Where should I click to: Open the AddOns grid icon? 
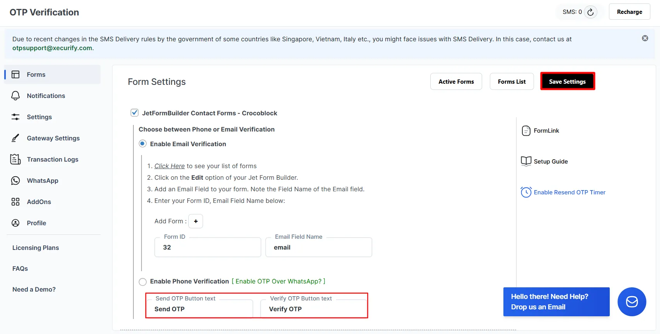15,202
